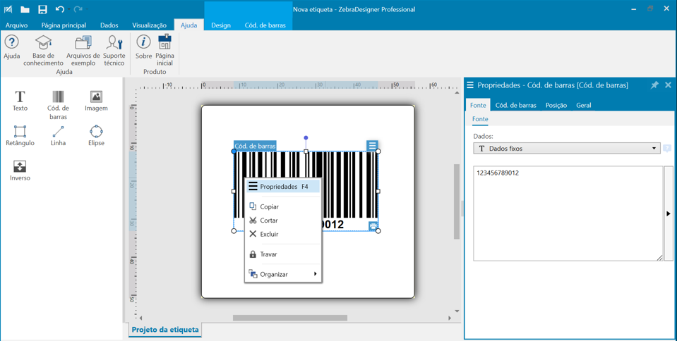
Task: Click the save icon in title bar
Action: (x=42, y=9)
